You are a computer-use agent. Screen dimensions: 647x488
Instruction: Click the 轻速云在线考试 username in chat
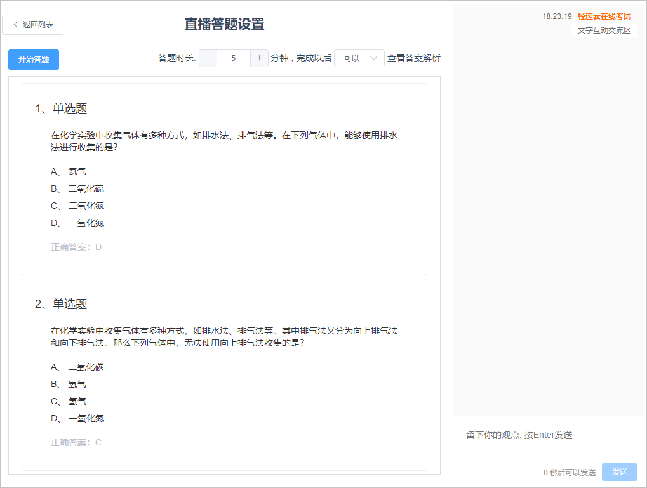click(604, 16)
